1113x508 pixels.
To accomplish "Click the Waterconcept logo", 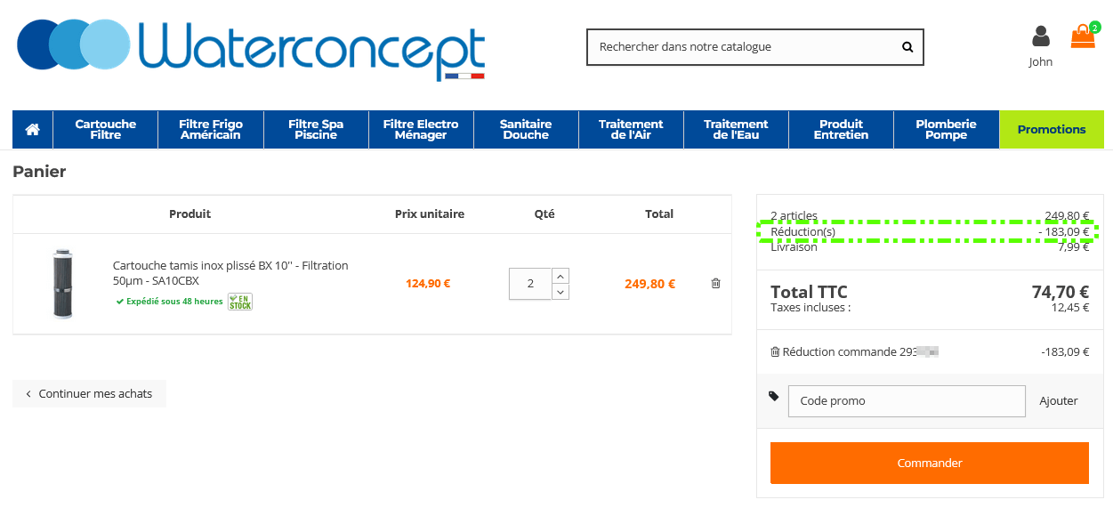I will pyautogui.click(x=251, y=50).
